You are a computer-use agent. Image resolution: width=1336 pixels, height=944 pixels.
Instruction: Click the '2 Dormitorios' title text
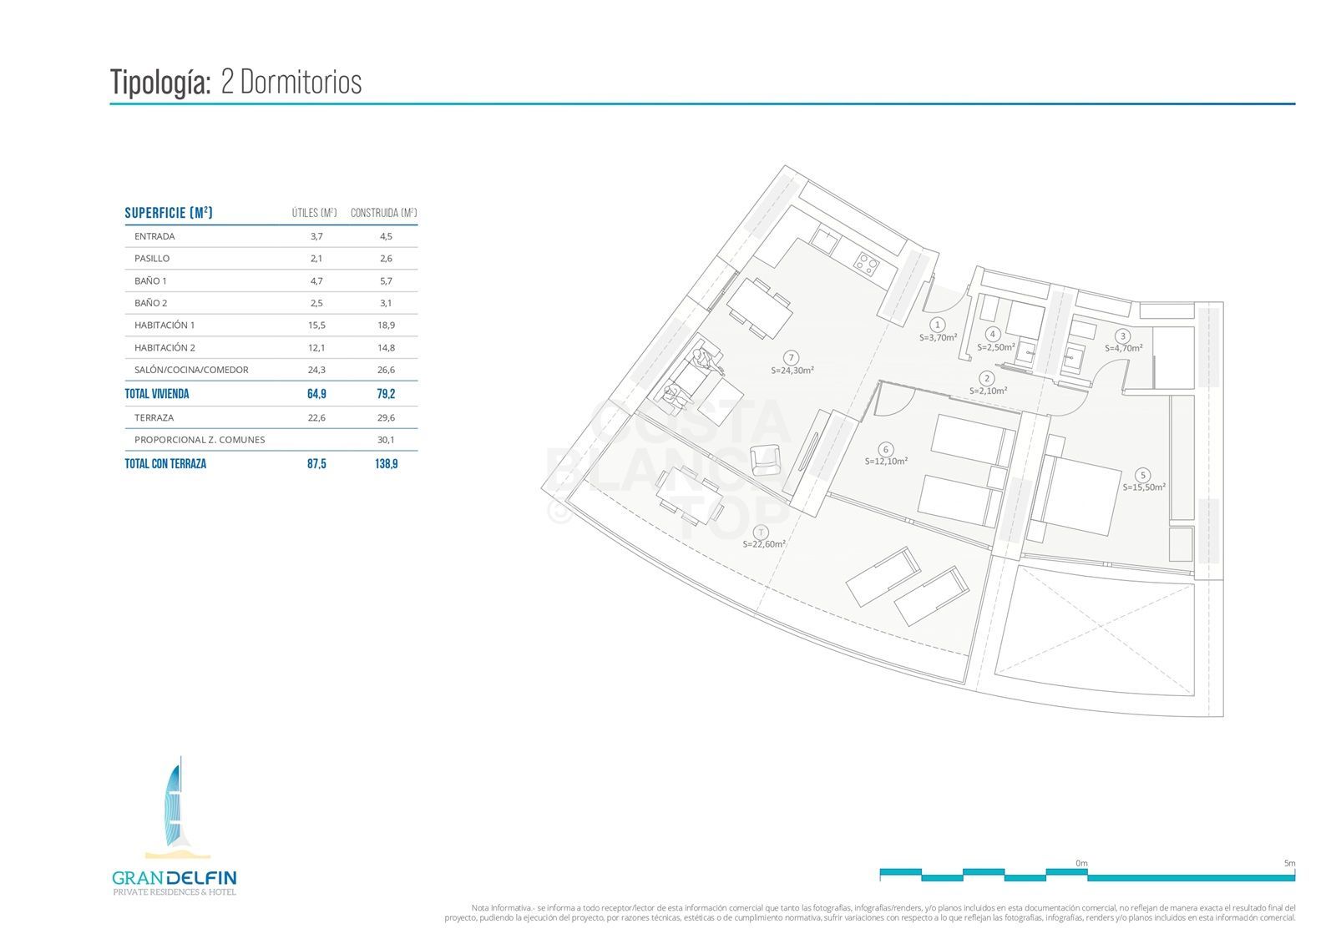tap(291, 82)
